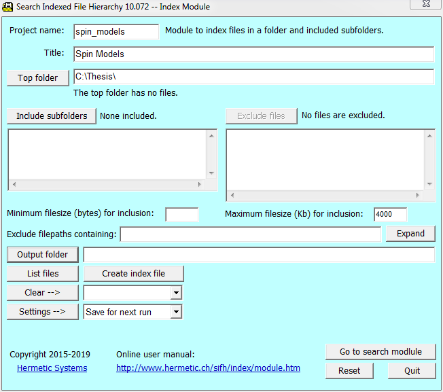Click the Settings --> button
Image resolution: width=443 pixels, height=392 pixels.
(43, 312)
